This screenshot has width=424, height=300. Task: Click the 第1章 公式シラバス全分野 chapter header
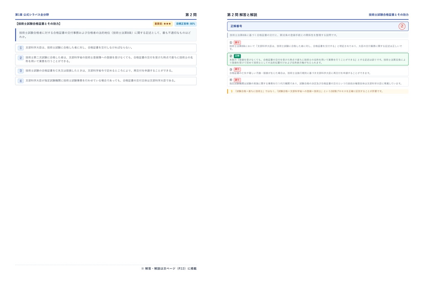(32, 15)
